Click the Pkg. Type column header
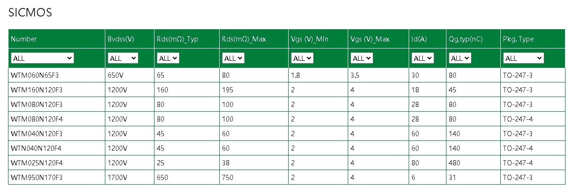 (x=518, y=39)
